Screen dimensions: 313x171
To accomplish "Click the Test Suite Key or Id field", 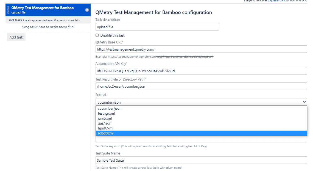I will (201, 139).
